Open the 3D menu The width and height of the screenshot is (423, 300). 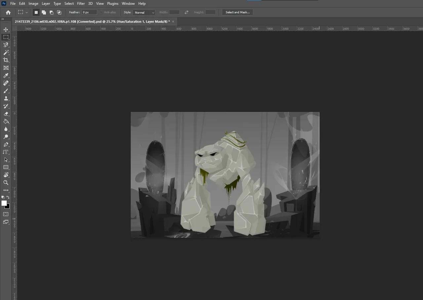[x=91, y=3]
